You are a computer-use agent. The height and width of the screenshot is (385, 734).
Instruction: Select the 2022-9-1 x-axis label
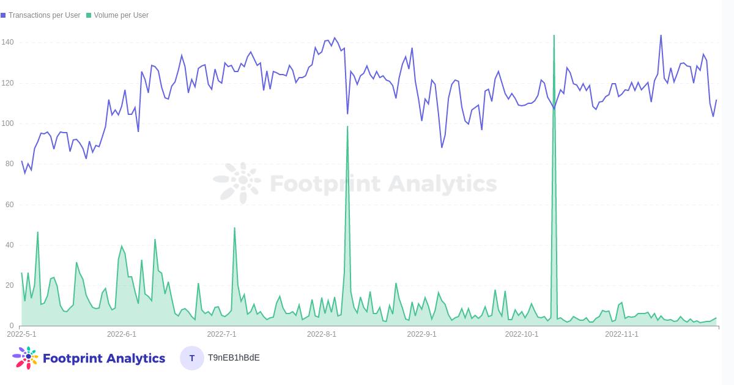pyautogui.click(x=421, y=334)
